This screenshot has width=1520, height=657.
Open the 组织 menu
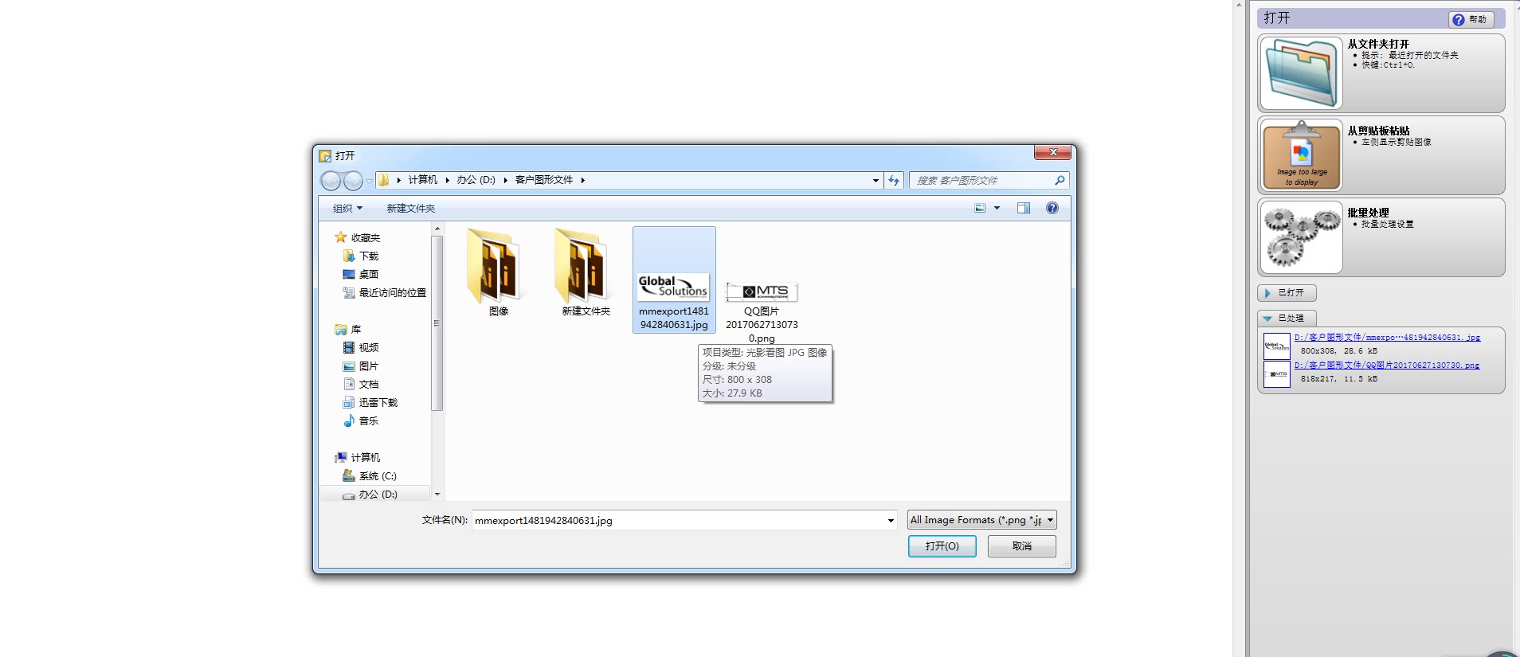click(347, 209)
